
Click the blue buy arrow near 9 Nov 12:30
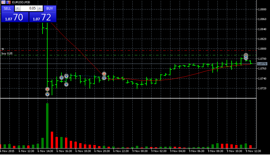[x=246, y=56]
